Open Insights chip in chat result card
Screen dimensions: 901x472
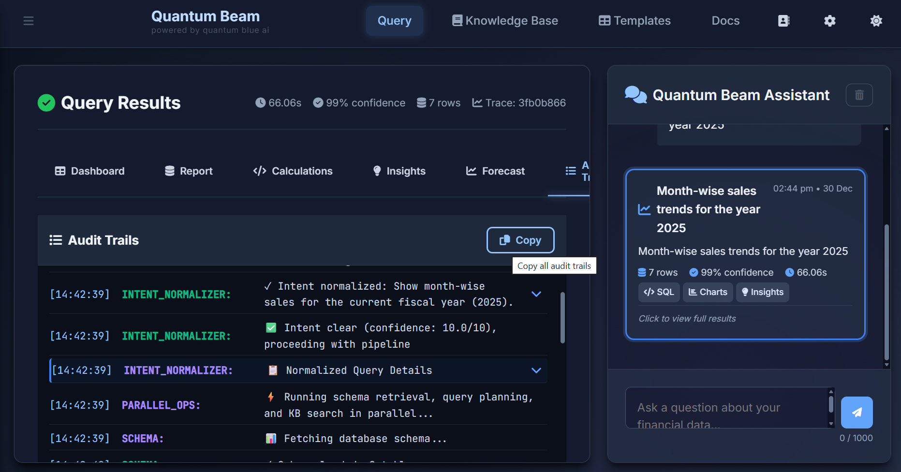763,292
